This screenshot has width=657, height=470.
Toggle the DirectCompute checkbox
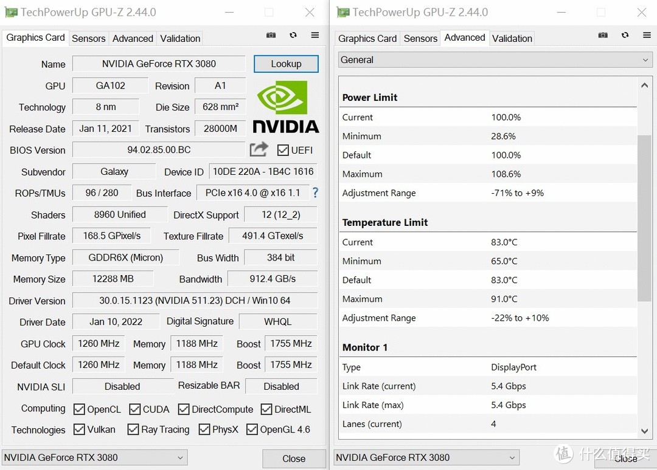[x=184, y=409]
